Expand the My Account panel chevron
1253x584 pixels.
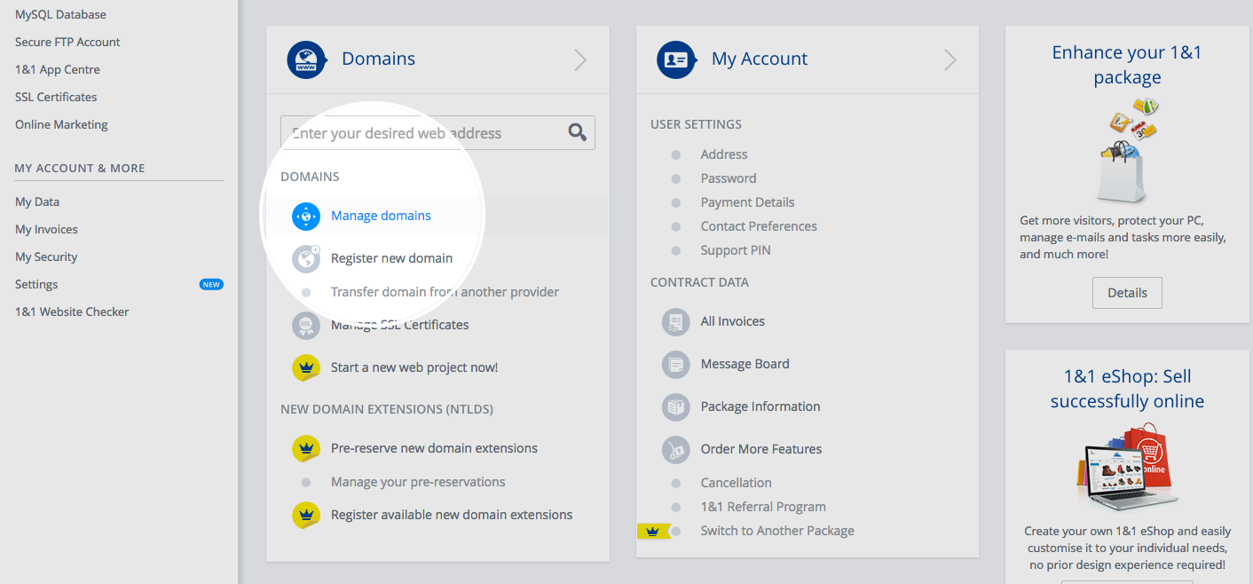click(x=950, y=59)
